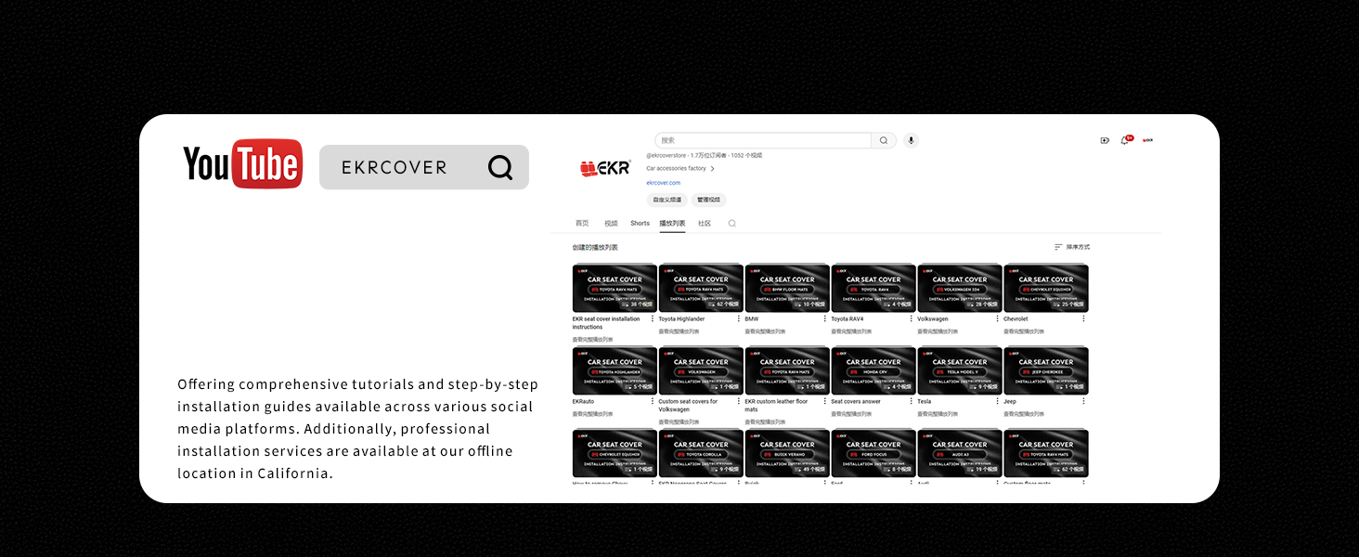Click 查看完整播放列表 under the Chevrolet playlist
The width and height of the screenshot is (1359, 557).
click(x=1024, y=331)
